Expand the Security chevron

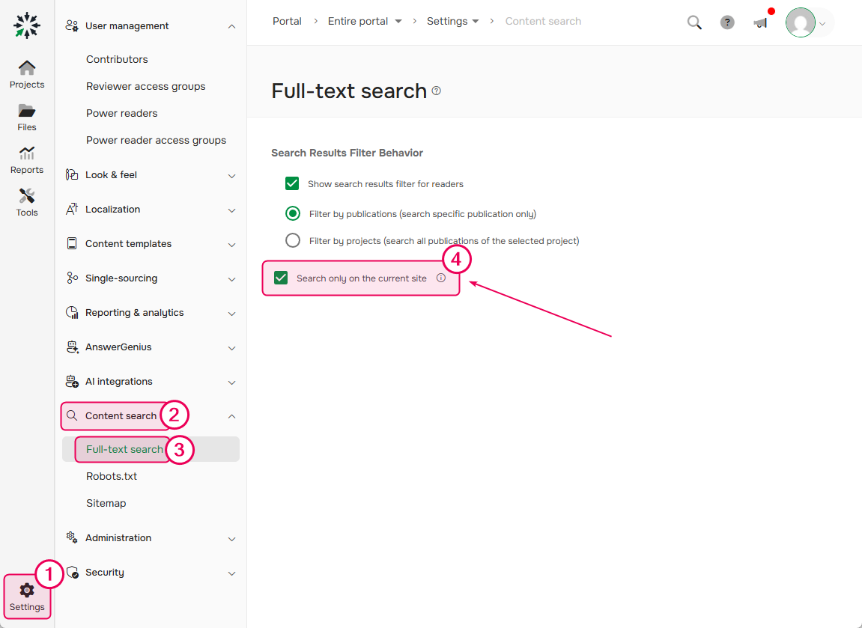231,573
